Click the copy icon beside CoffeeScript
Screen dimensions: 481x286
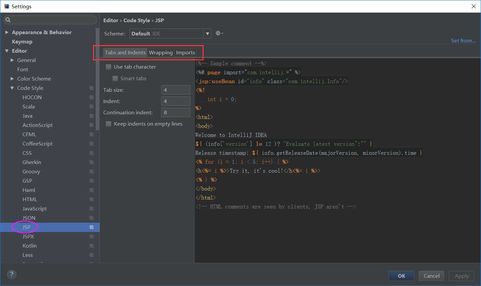92,144
